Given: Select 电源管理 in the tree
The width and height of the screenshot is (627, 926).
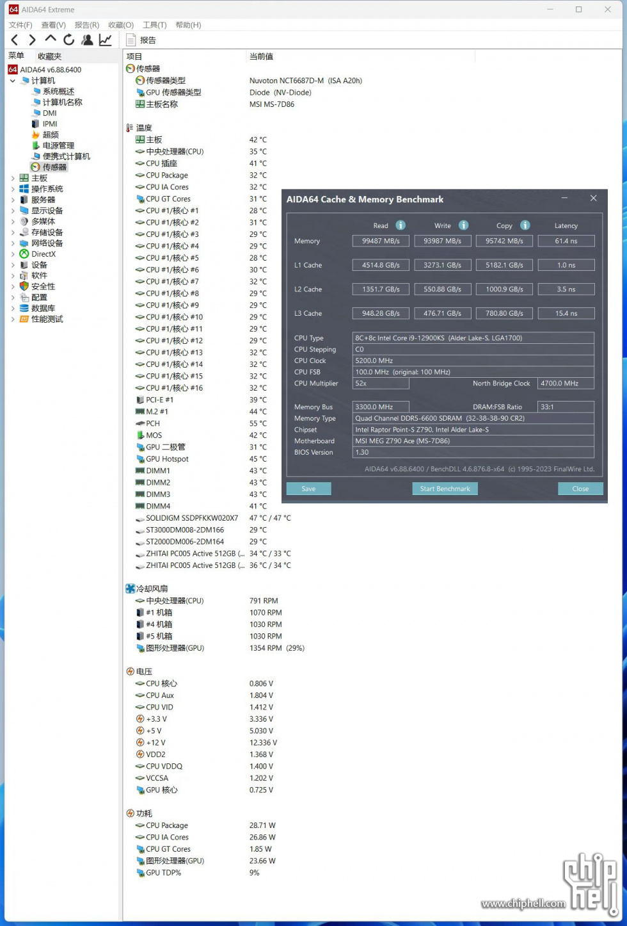Looking at the screenshot, I should [53, 146].
